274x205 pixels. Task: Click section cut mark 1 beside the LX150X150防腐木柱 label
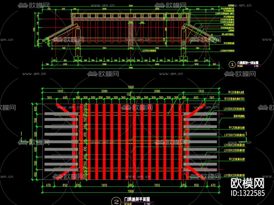246,134
